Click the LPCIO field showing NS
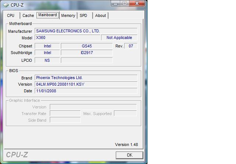This screenshot has height=164, width=236. (47, 60)
